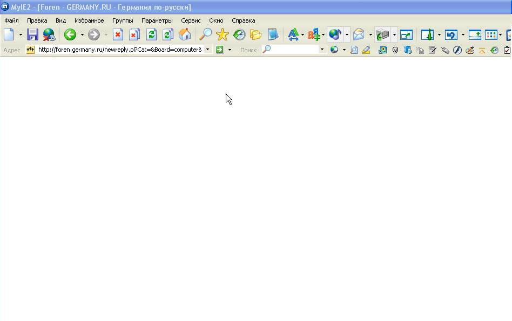Image resolution: width=512 pixels, height=321 pixels.
Task: Click the Mail envelope icon
Action: (x=359, y=34)
